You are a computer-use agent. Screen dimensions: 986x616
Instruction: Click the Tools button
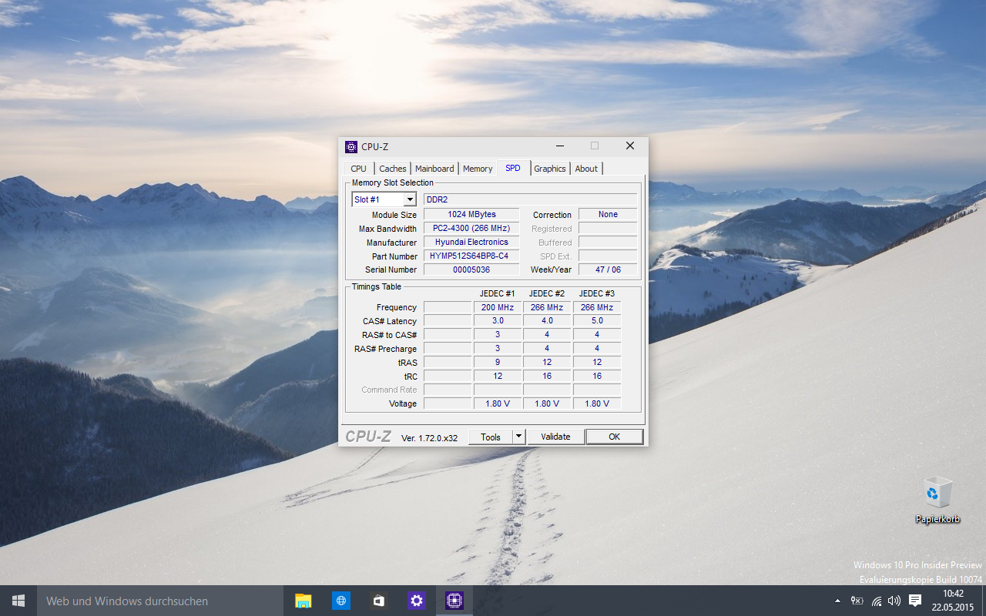click(491, 437)
